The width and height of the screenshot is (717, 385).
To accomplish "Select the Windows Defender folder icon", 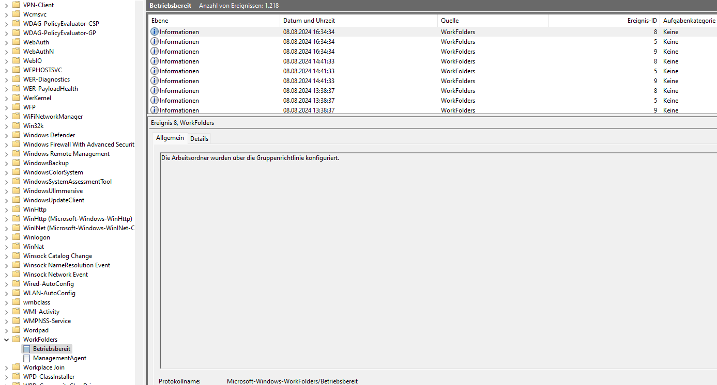I will point(16,135).
